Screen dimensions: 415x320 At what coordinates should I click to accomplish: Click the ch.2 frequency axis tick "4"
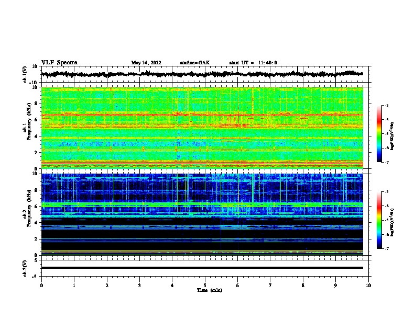[x=36, y=223]
